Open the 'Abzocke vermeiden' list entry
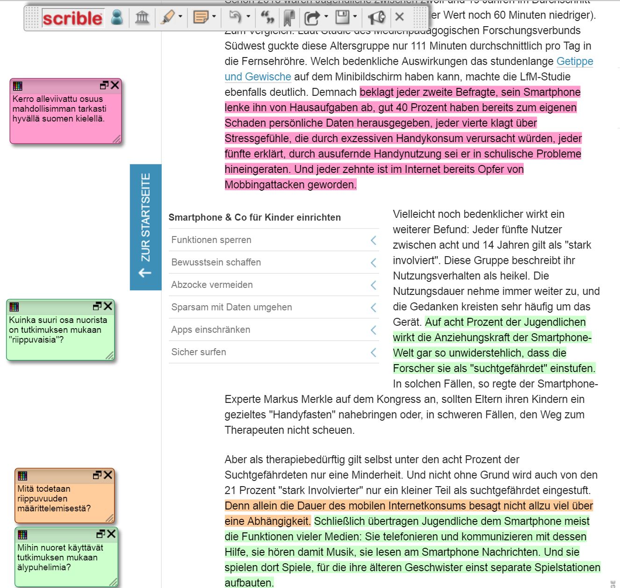 coord(274,285)
